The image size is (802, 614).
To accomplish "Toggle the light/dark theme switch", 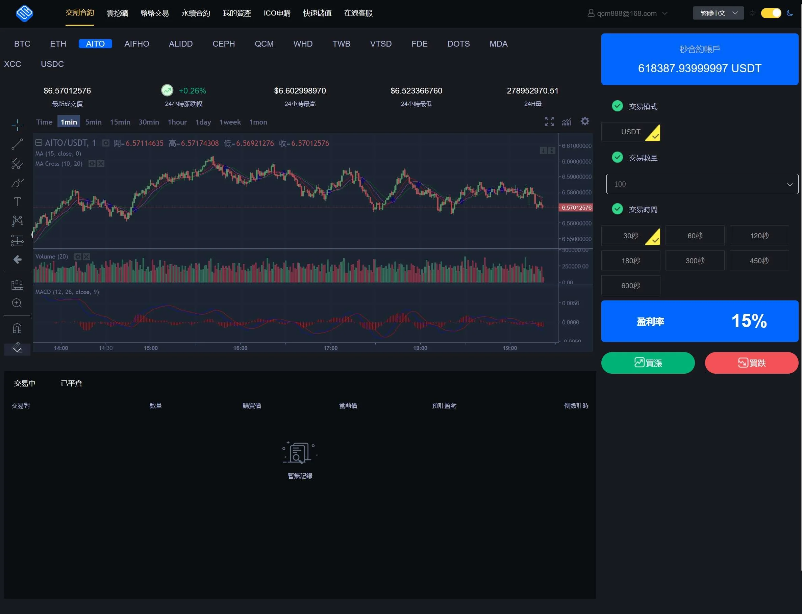I will [x=771, y=13].
